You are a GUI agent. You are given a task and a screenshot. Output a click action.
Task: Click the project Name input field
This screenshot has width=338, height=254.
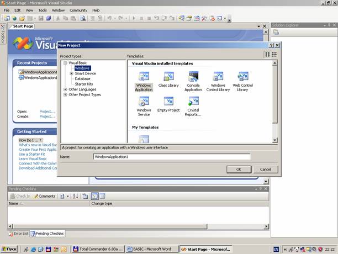(172, 157)
